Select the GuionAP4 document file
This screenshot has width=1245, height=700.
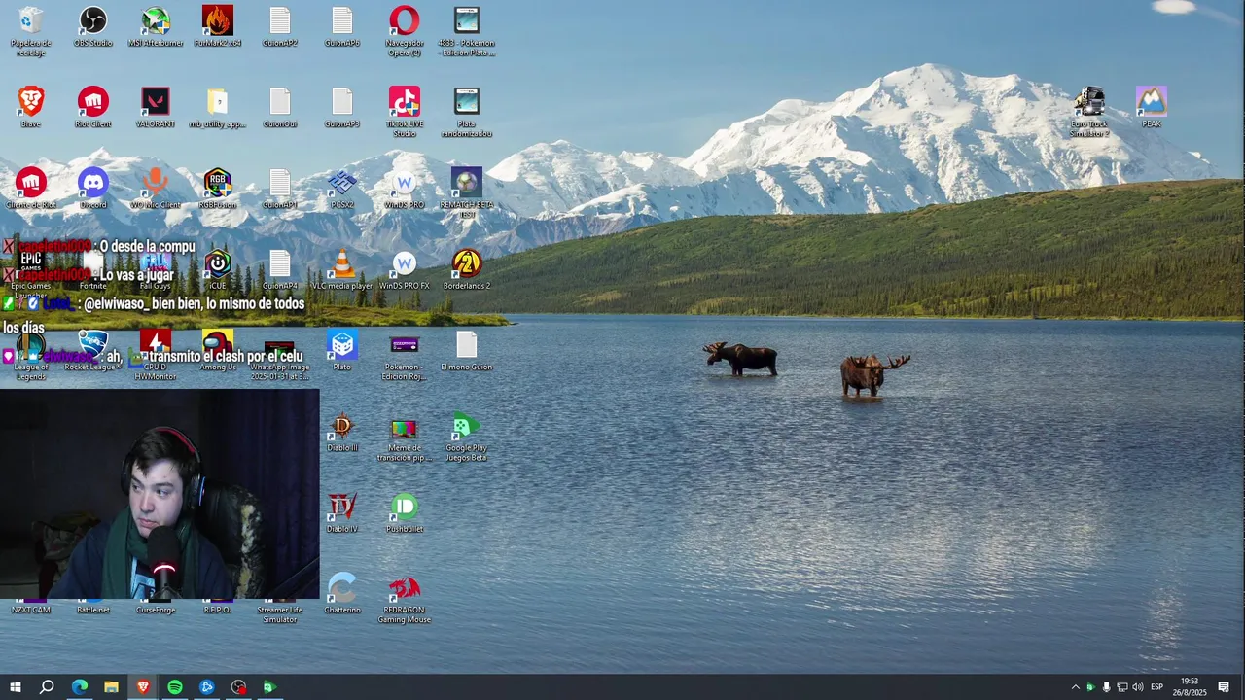(280, 269)
